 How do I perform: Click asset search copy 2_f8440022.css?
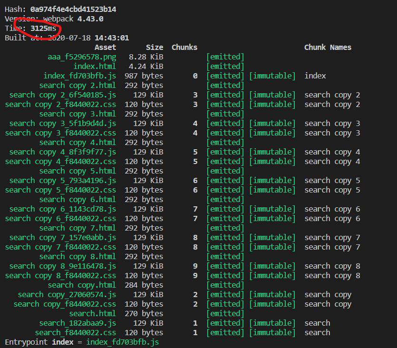(60, 104)
